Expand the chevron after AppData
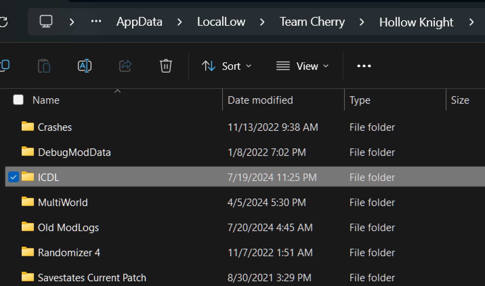Screen dimensions: 485x286 click(x=180, y=22)
